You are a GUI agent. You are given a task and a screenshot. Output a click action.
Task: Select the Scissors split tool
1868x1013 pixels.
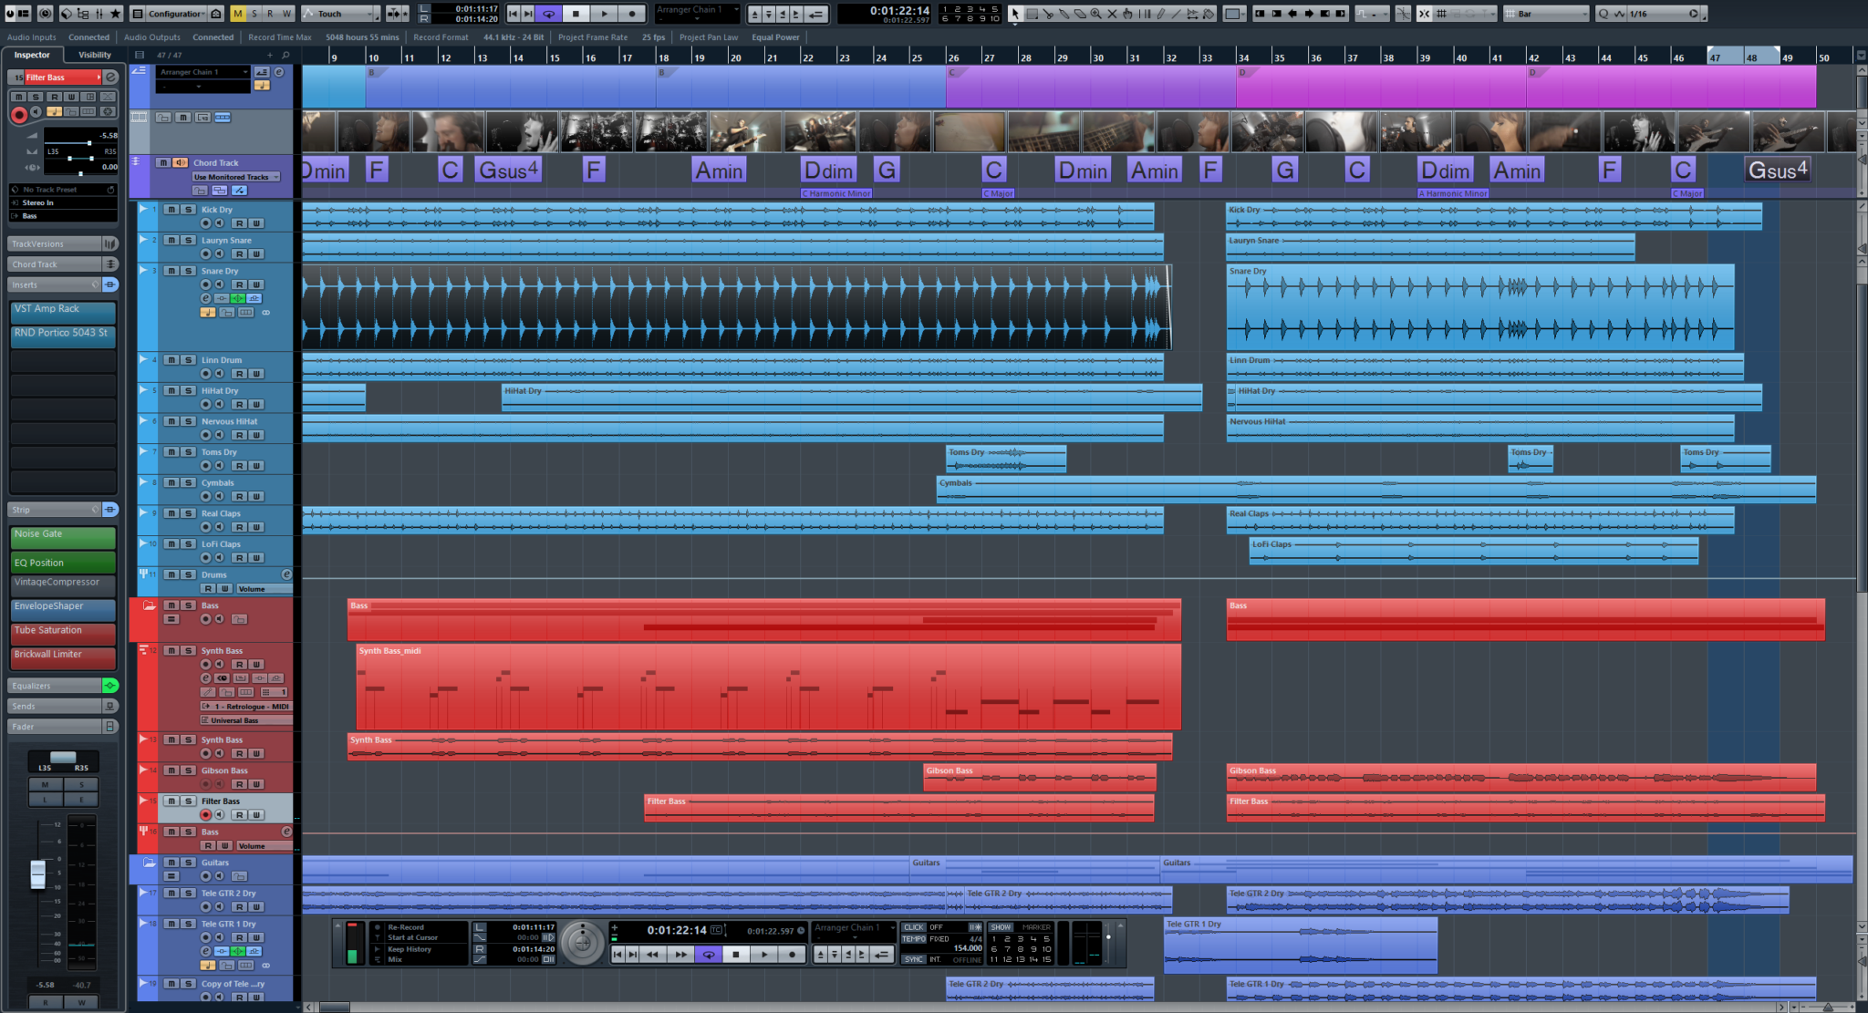click(1048, 14)
